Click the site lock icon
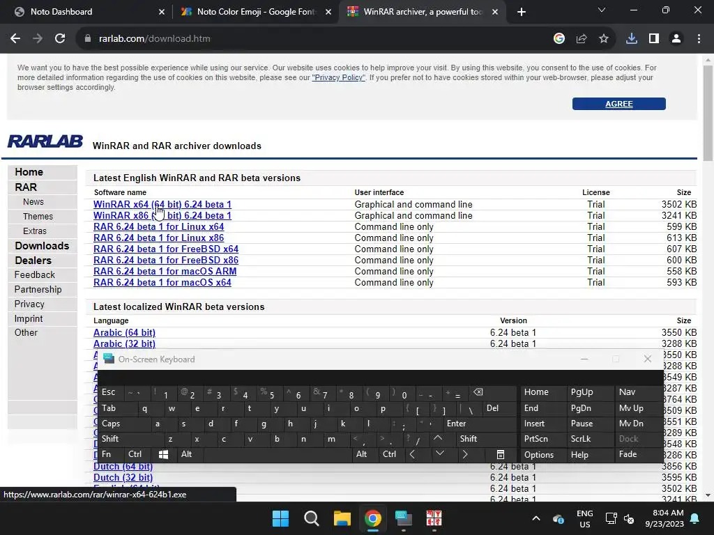Screen dimensions: 714x535 [88, 39]
